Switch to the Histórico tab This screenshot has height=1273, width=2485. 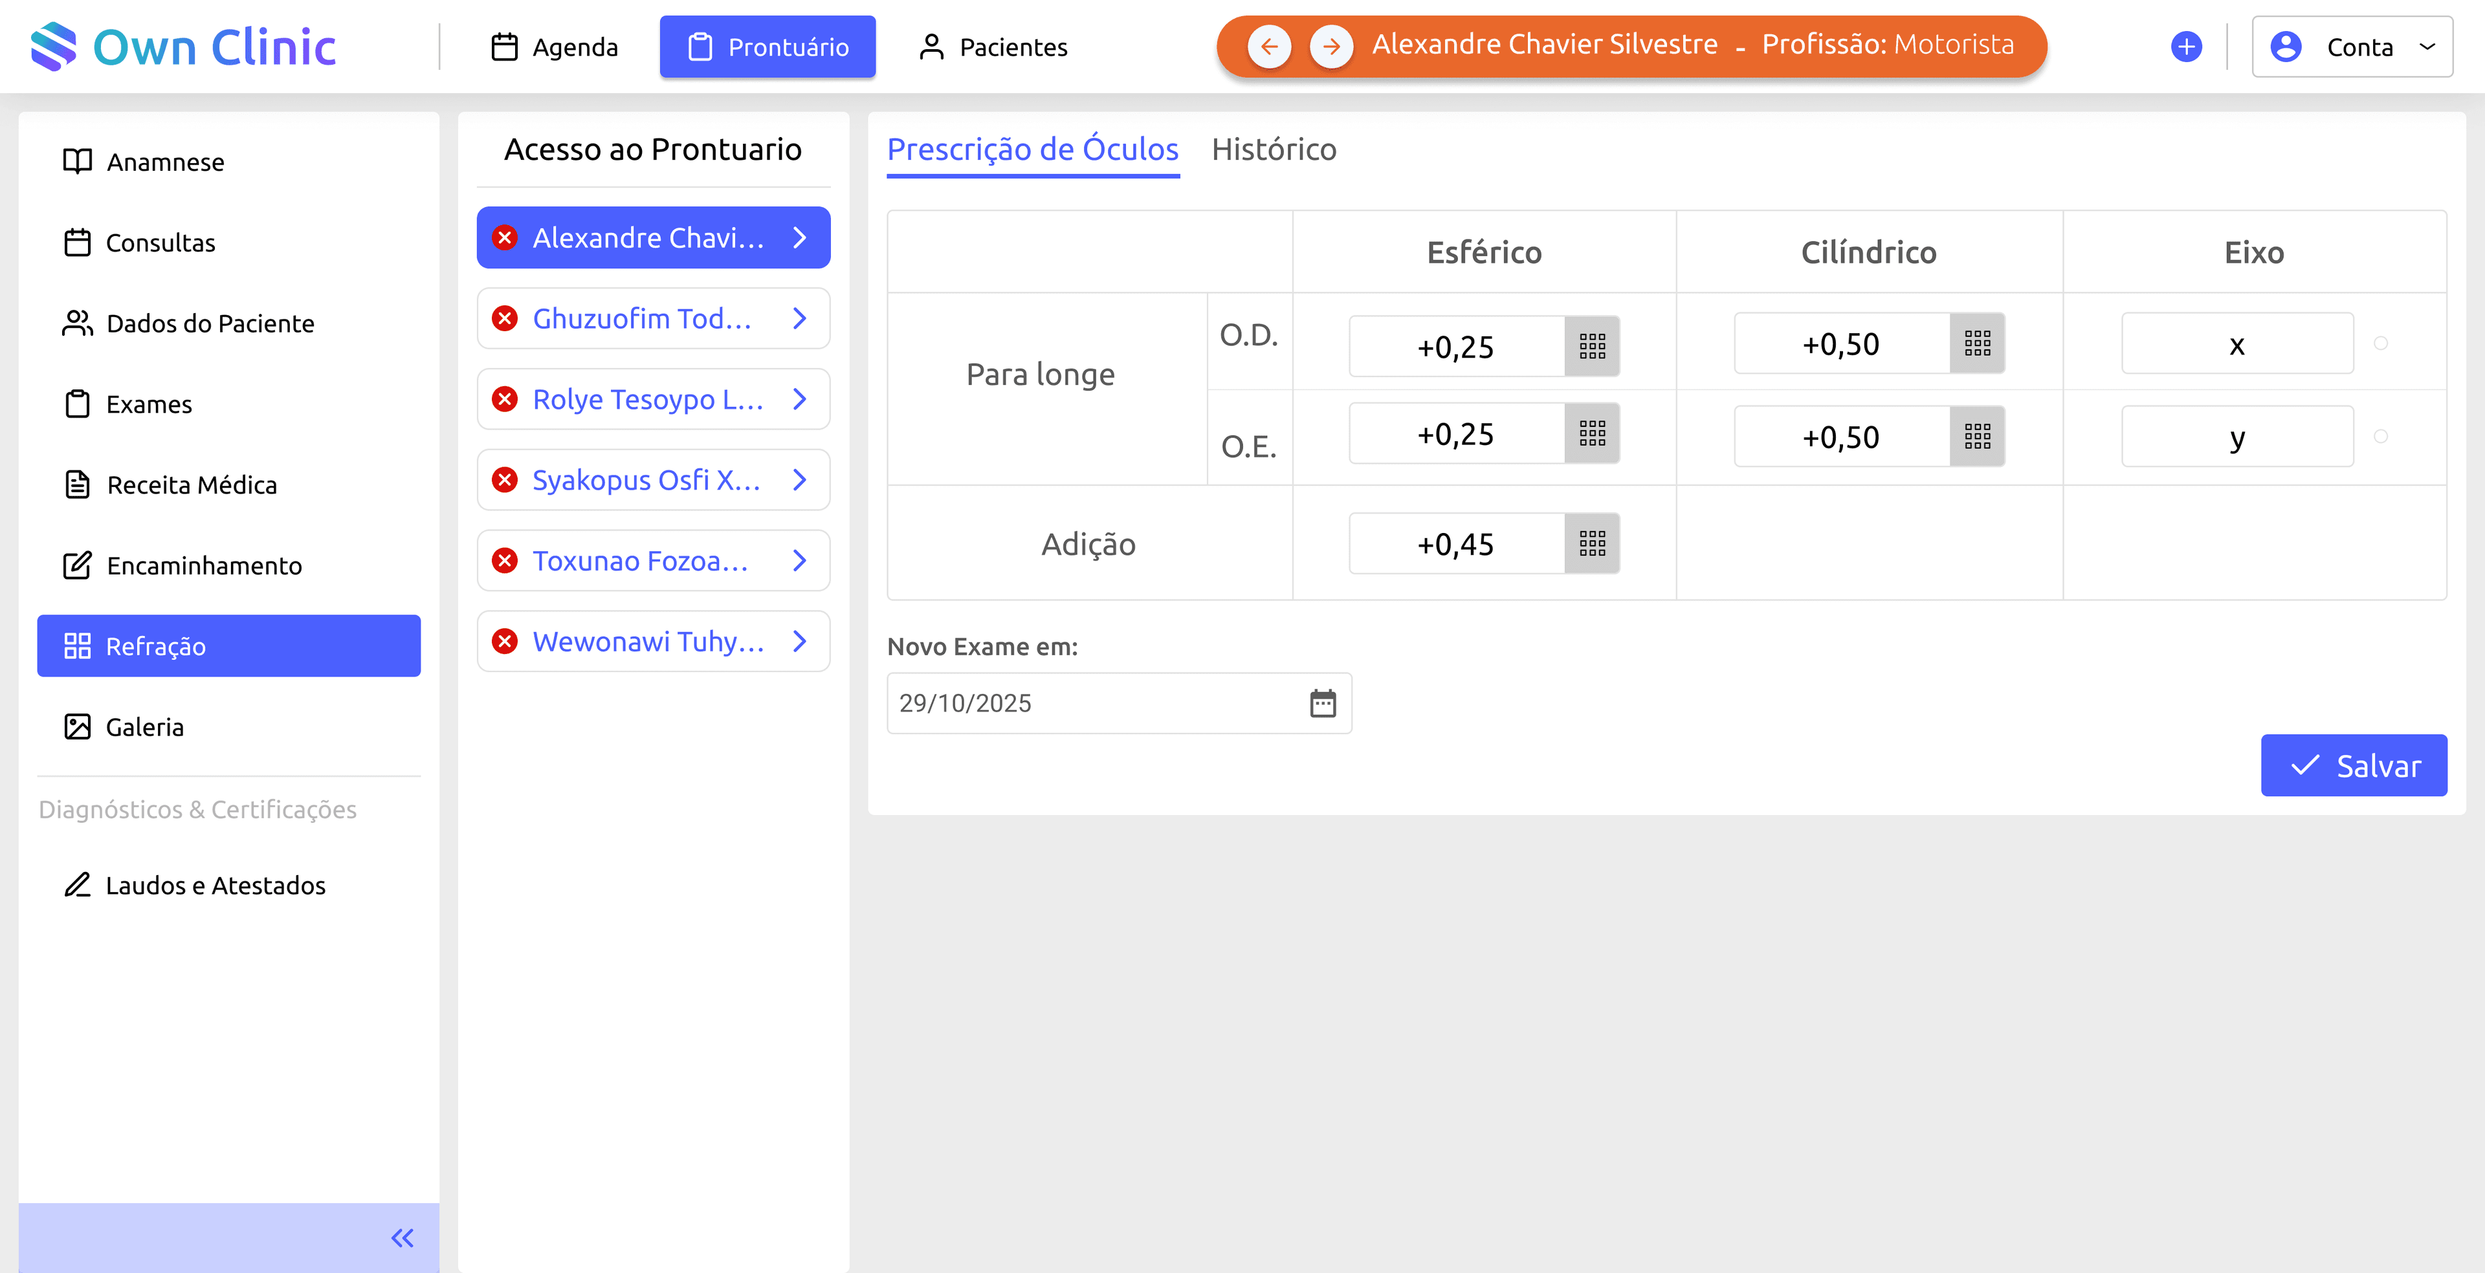pos(1274,149)
